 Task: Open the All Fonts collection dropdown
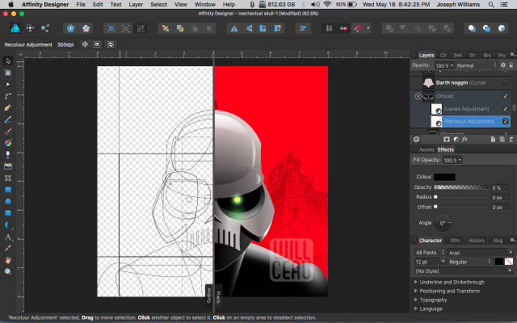[x=430, y=253]
